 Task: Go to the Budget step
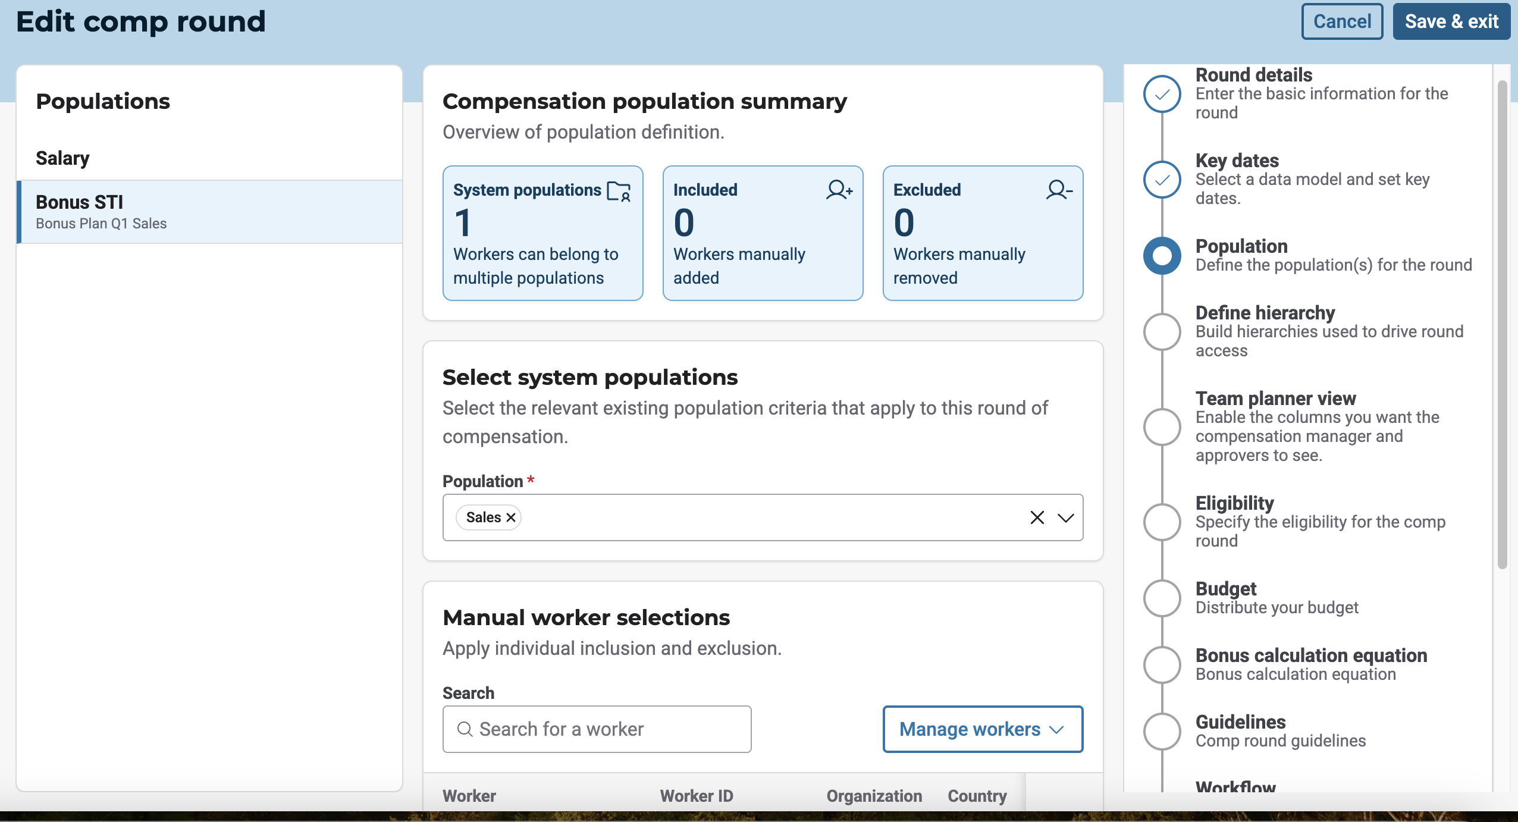[1226, 589]
